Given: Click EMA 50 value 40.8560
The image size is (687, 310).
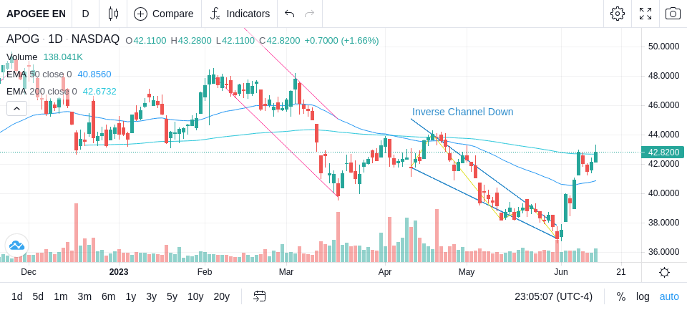Looking at the screenshot, I should 94,74.
